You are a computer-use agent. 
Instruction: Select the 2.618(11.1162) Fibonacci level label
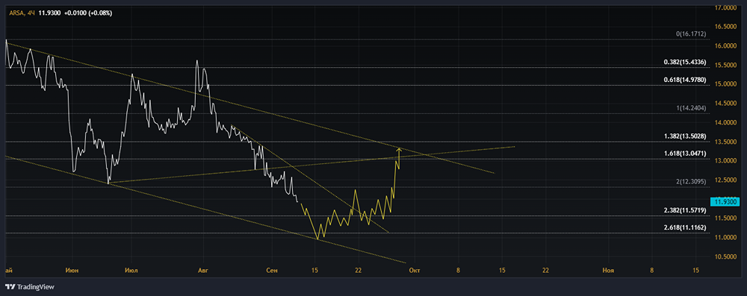[685, 227]
